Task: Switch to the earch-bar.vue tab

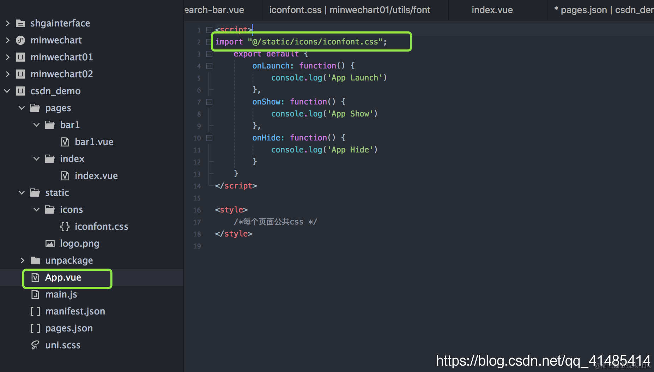Action: tap(223, 10)
